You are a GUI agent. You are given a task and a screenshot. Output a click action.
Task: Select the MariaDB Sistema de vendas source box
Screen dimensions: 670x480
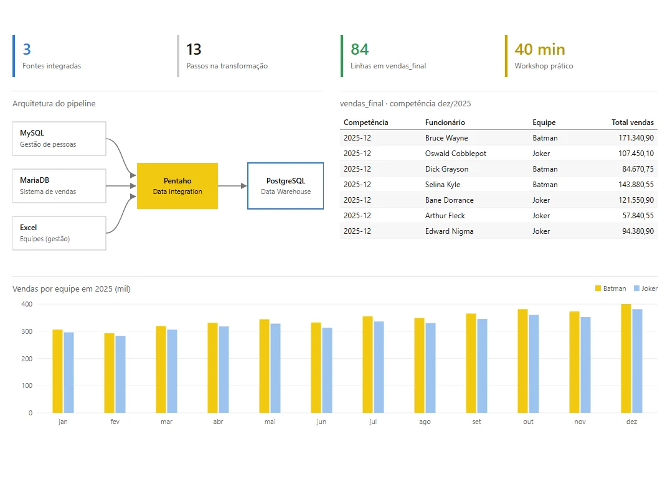point(59,186)
